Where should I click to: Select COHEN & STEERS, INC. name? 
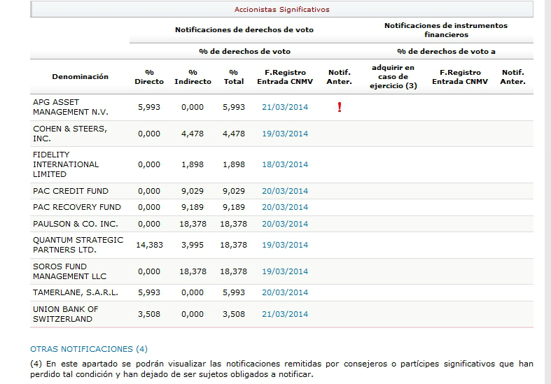[70, 134]
